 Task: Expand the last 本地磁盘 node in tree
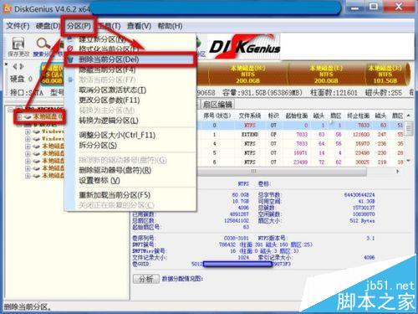[28, 176]
